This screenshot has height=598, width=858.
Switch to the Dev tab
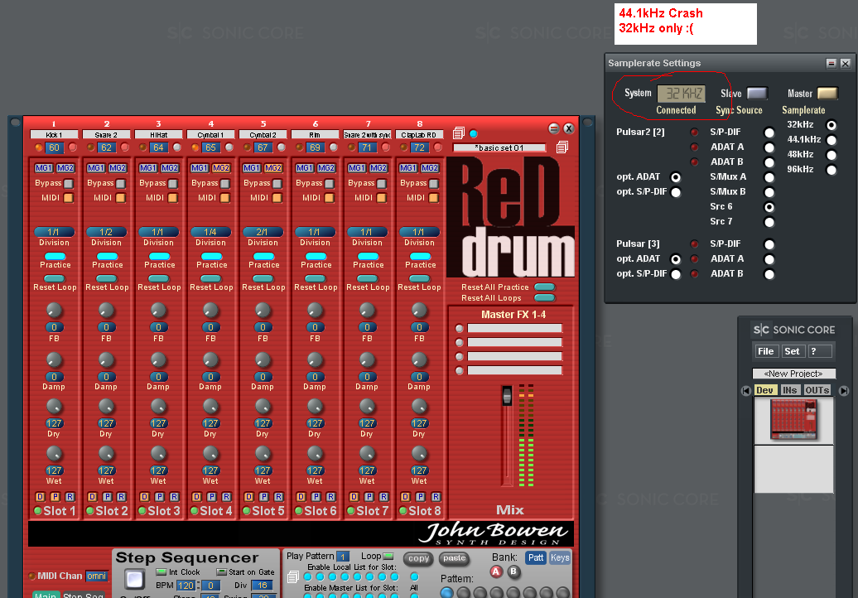pos(764,390)
